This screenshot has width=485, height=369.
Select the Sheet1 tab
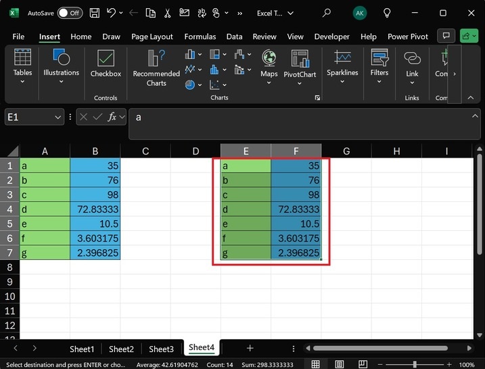[82, 349]
